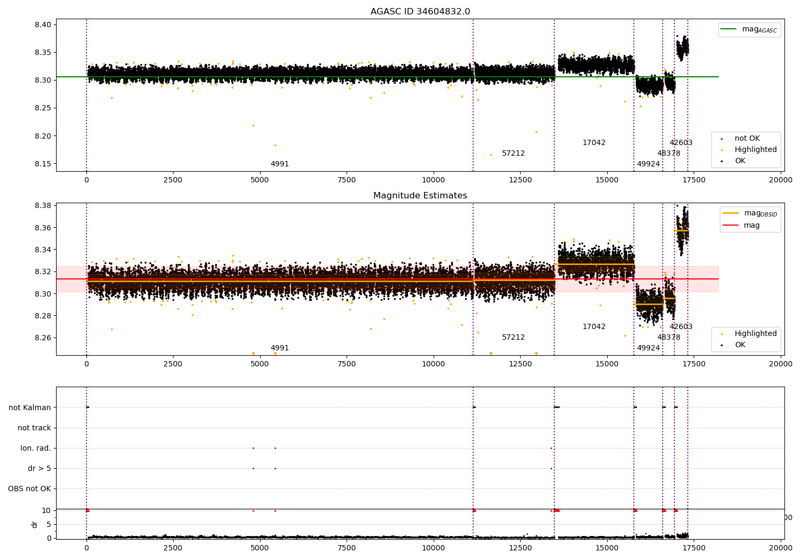Click OBSID label 4991 in the Magnitude Estimates plot
The width and height of the screenshot is (801, 560).
pos(280,348)
